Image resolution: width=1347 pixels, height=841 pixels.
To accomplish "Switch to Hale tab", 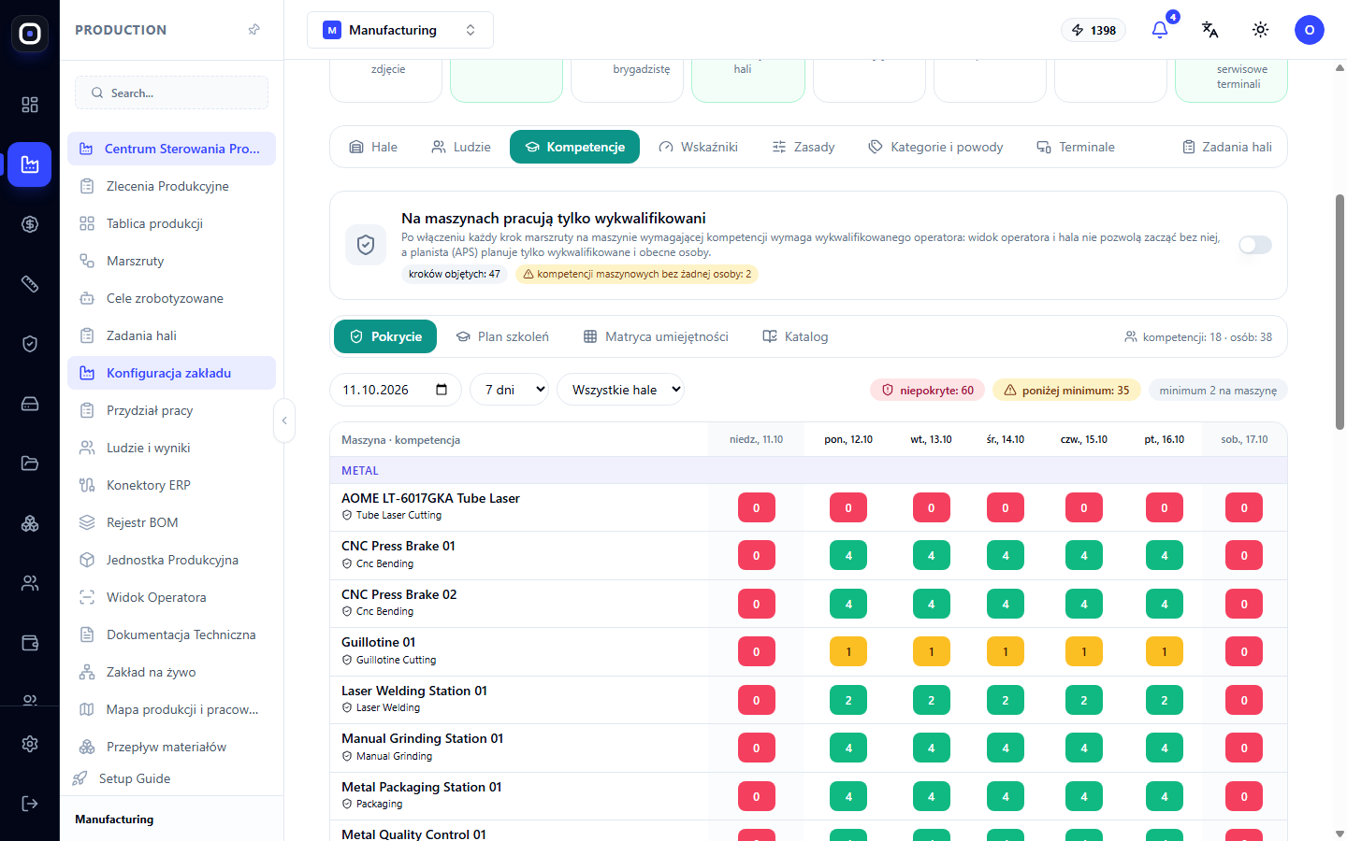I will coord(373,147).
